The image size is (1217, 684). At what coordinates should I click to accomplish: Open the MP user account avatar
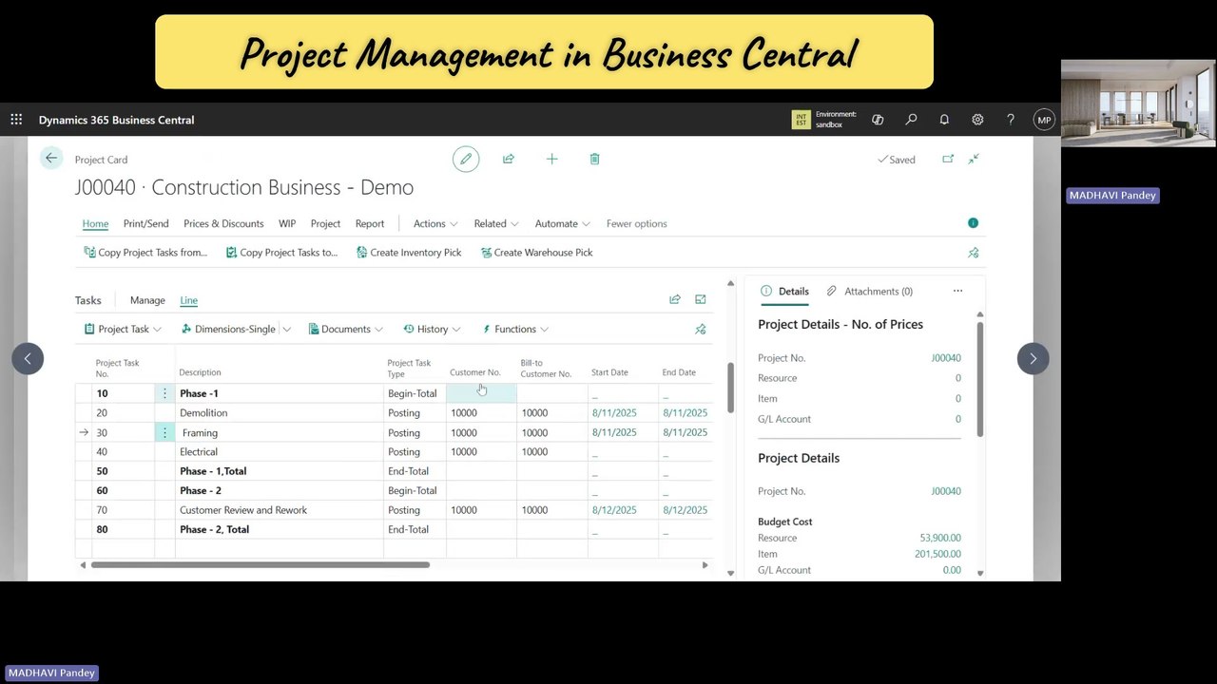(1044, 120)
